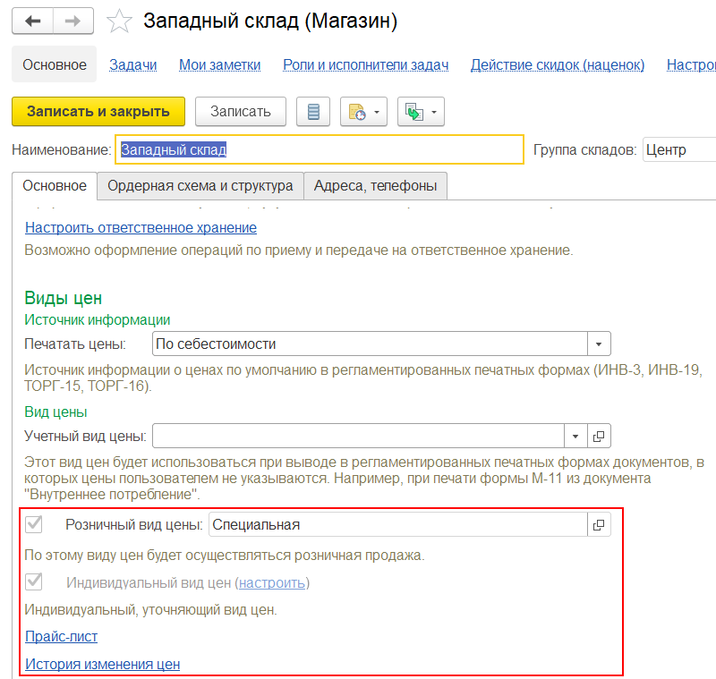Click the list/report icon button in toolbar
This screenshot has height=679, width=716.
click(x=312, y=112)
